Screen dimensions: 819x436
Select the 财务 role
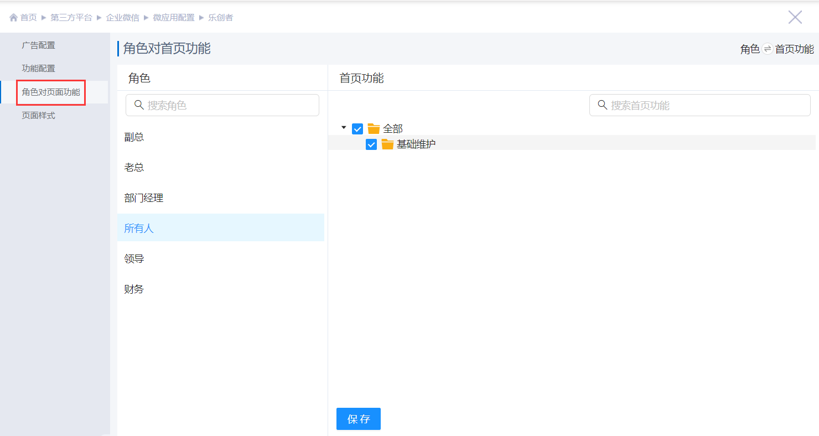[x=134, y=289]
